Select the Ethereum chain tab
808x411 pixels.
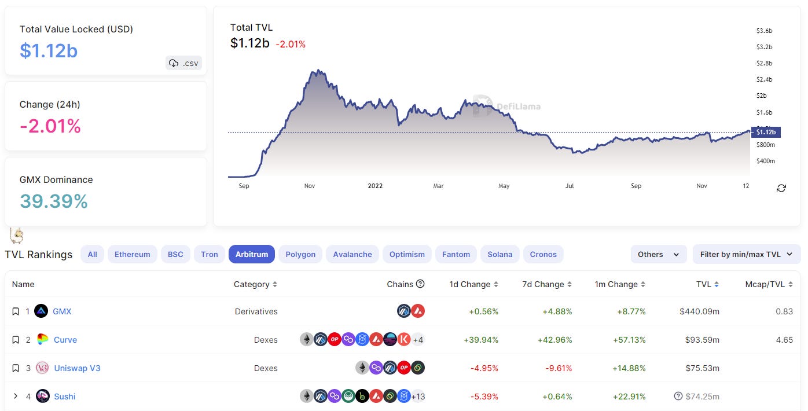[133, 254]
